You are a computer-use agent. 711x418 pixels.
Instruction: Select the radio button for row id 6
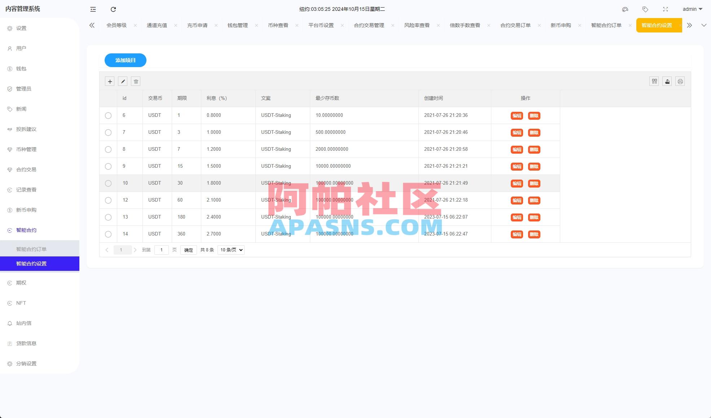[x=108, y=115]
